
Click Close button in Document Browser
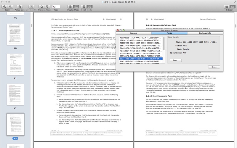[214, 67]
